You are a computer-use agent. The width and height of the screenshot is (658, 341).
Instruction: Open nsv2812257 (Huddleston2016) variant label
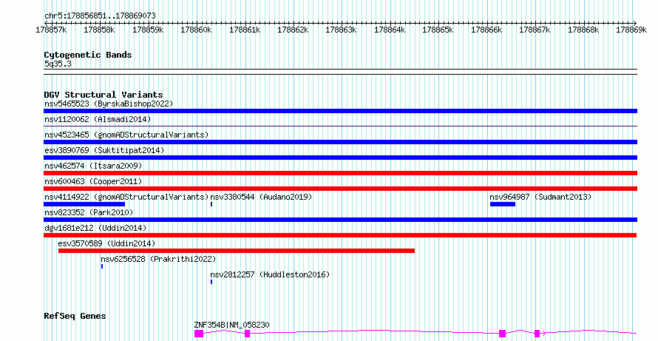click(x=270, y=274)
